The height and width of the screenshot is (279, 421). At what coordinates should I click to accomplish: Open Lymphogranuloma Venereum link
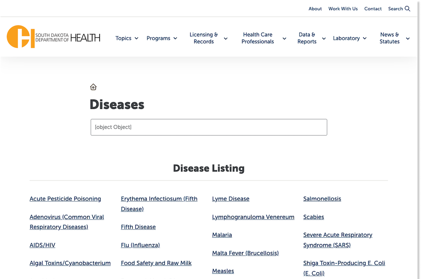click(x=253, y=217)
